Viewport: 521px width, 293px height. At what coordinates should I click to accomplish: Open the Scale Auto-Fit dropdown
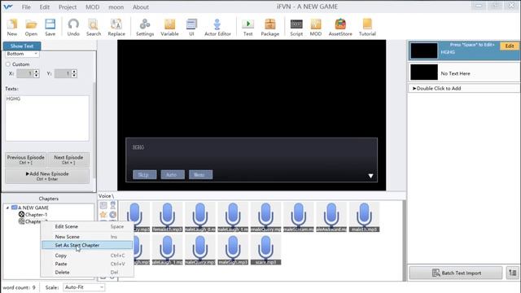pos(84,287)
